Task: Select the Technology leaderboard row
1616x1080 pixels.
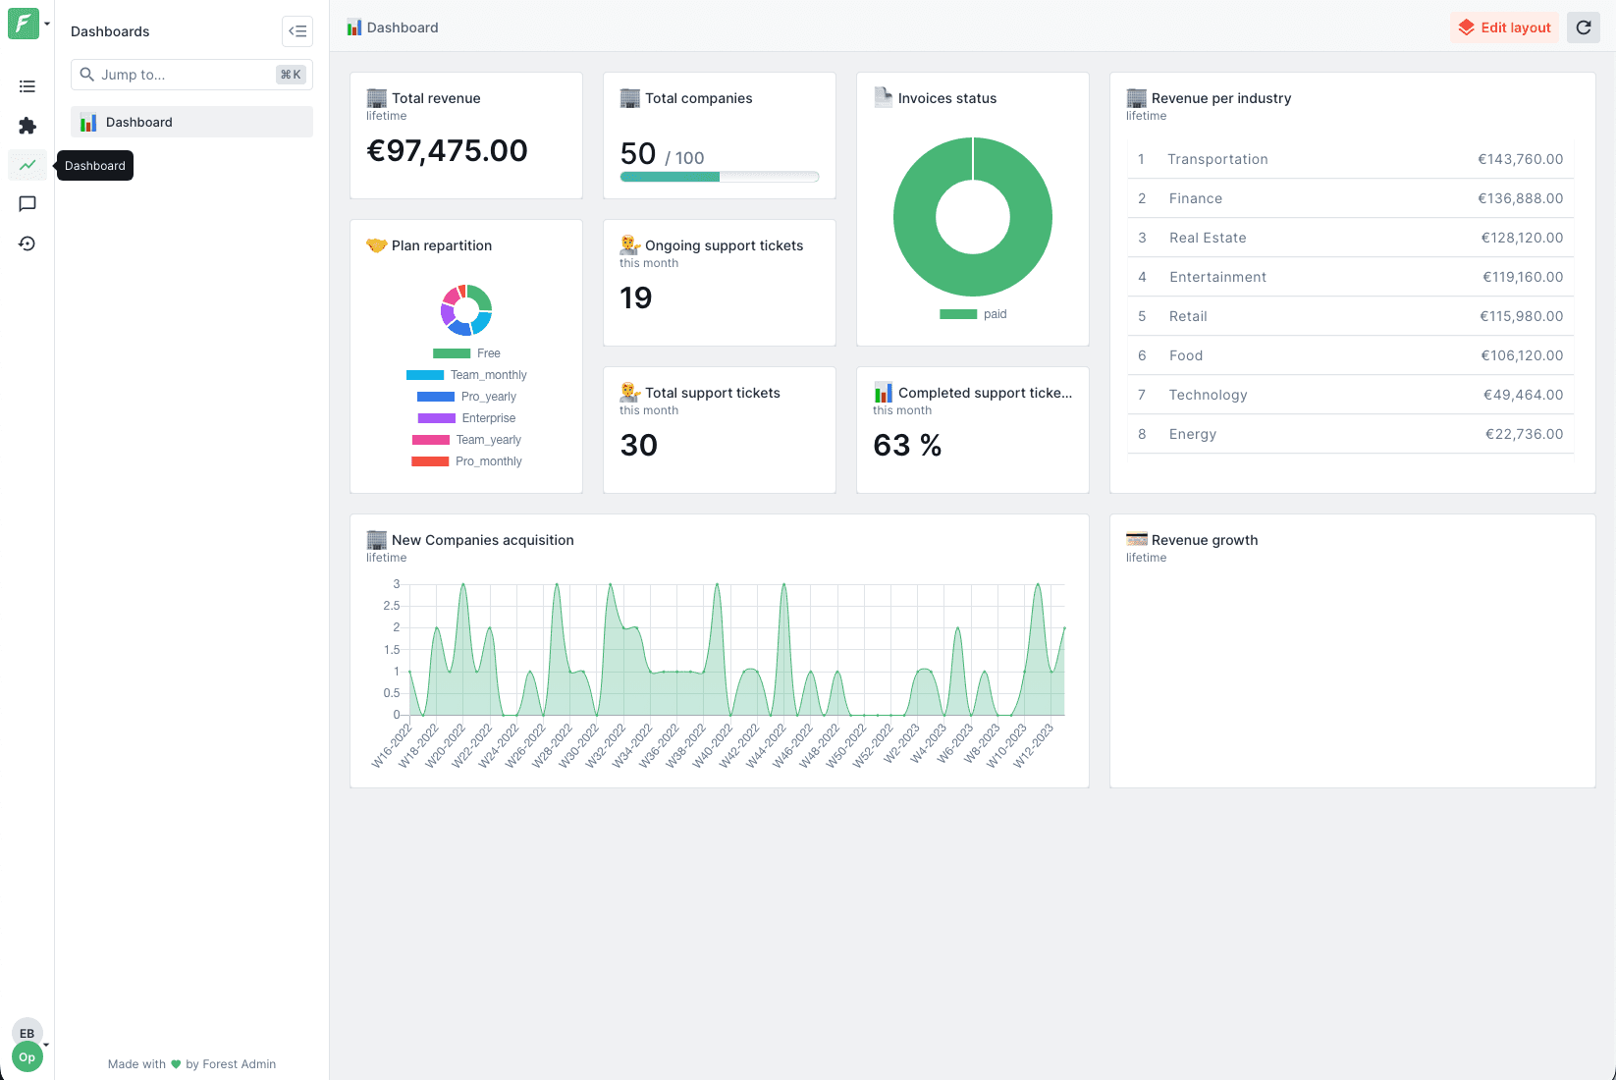Action: (x=1351, y=395)
